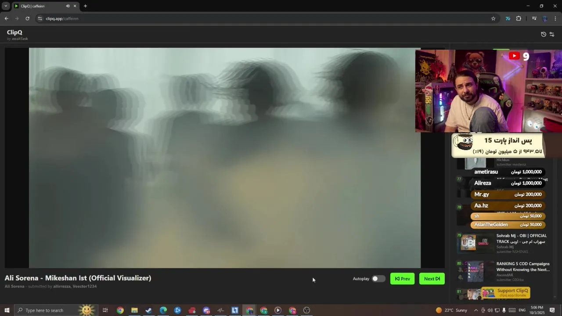Open the ClipQ settings sliders icon
This screenshot has height=316, width=562.
click(552, 34)
